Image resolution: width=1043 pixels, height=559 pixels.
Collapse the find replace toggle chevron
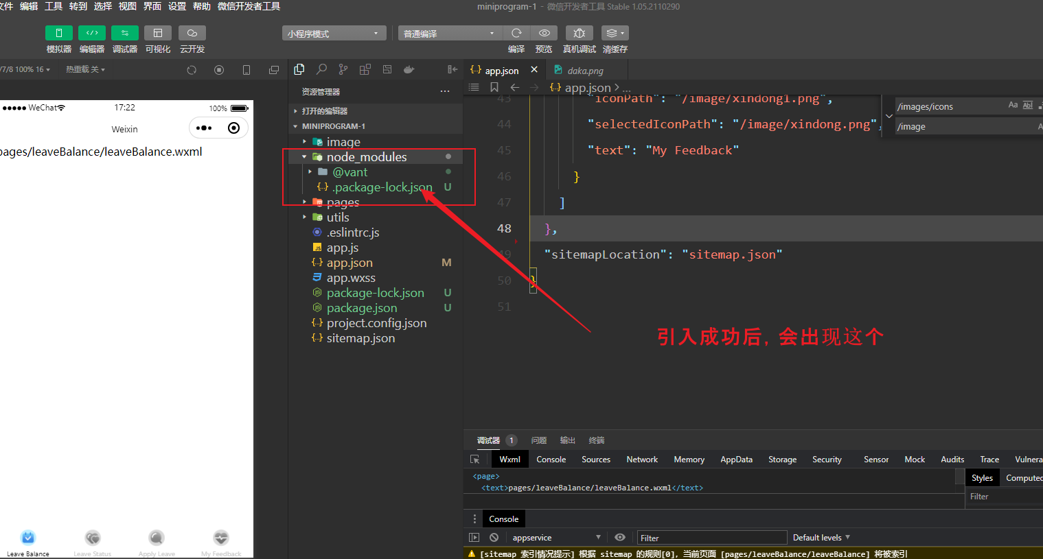889,116
